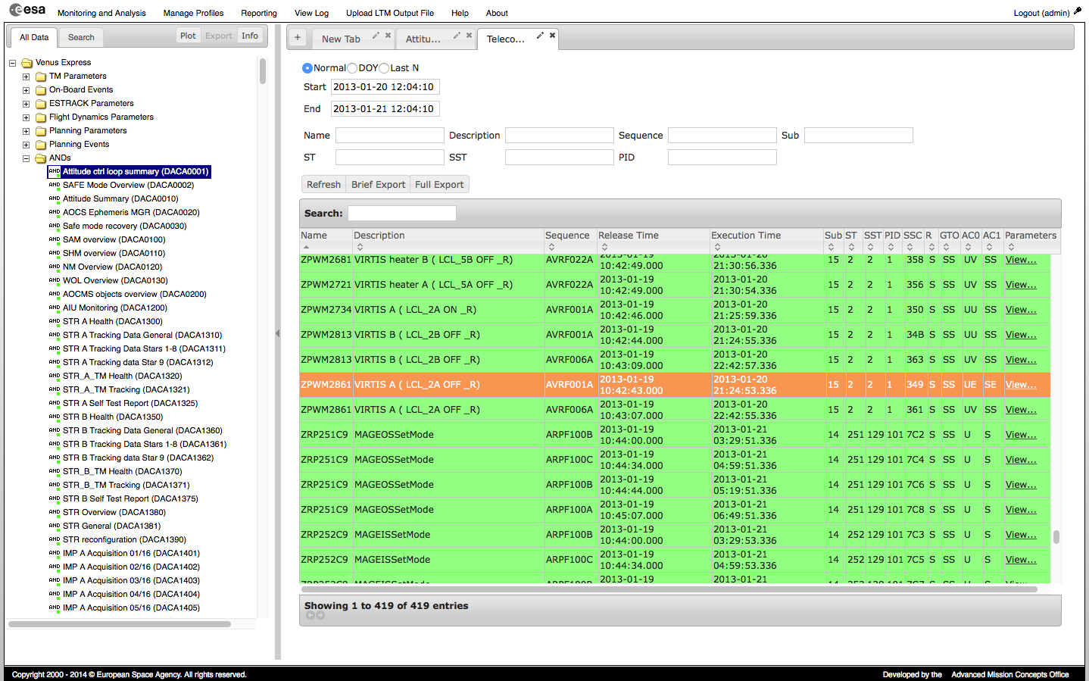Expand the Flight Dynamics Parameters node
The image size is (1089, 681).
click(x=26, y=117)
